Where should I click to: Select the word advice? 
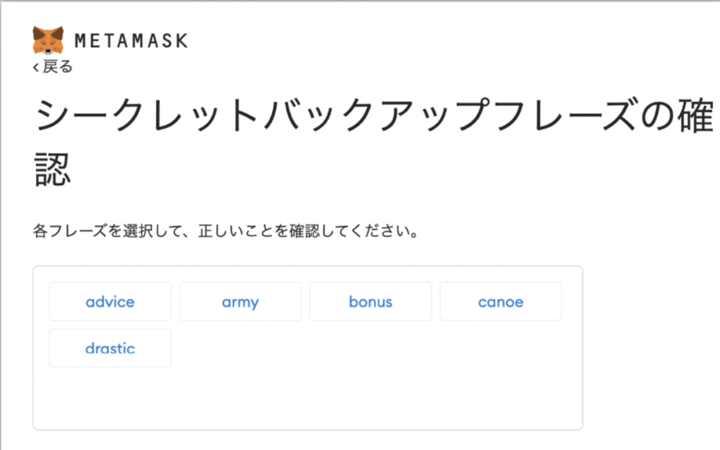pyautogui.click(x=110, y=302)
